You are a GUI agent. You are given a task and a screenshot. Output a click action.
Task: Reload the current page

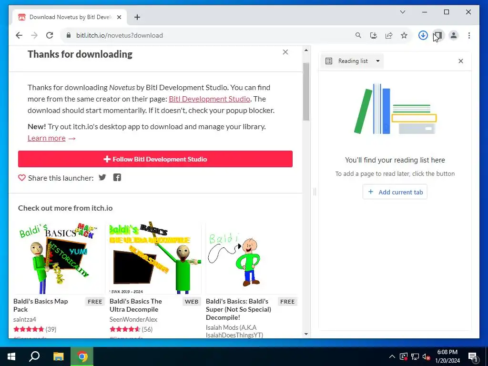click(x=50, y=35)
